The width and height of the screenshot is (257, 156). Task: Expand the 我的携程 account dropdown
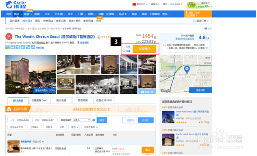(x=191, y=15)
